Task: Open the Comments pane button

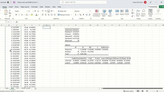Action: (x=152, y=7)
